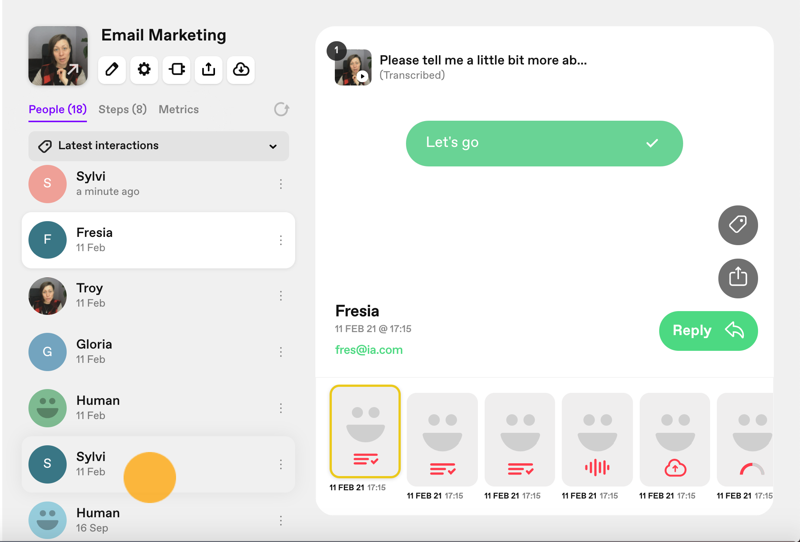This screenshot has height=542, width=800.
Task: Select Troy in the people list
Action: 158,296
